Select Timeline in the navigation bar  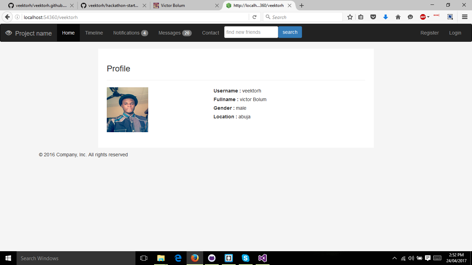tap(94, 32)
